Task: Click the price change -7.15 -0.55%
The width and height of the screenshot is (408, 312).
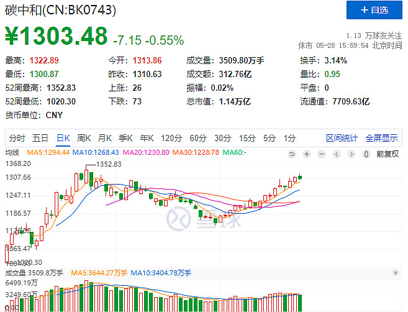Action: (148, 40)
